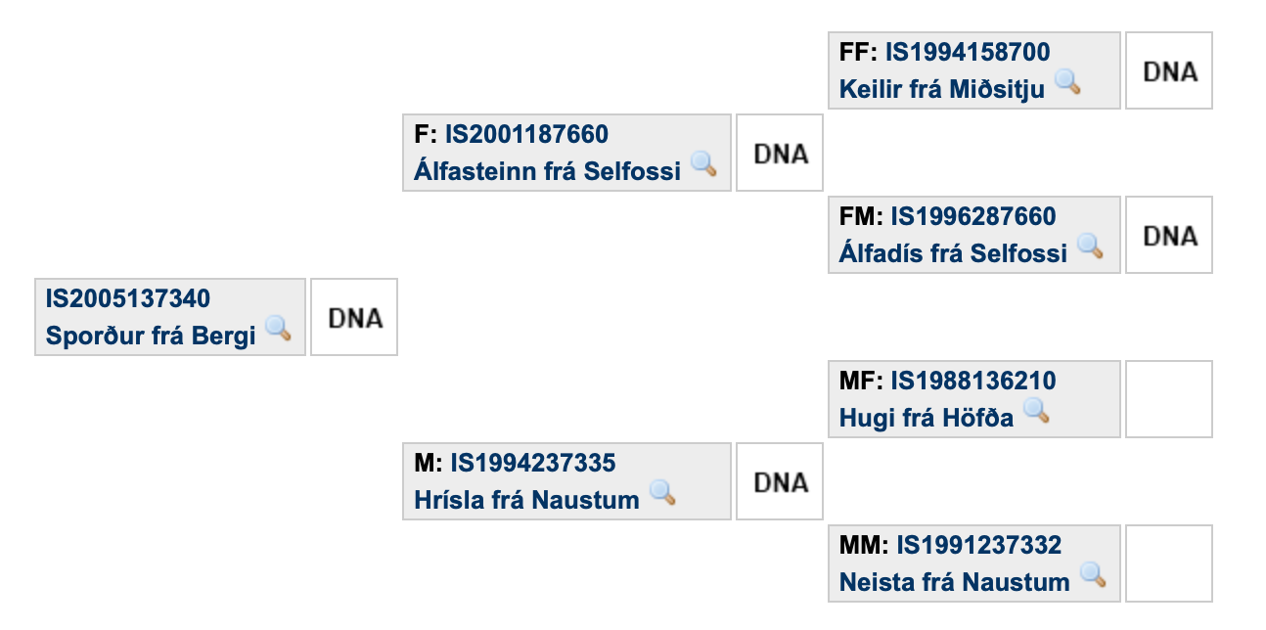
Task: Open mother ID IS1994237335 link
Action: (533, 463)
